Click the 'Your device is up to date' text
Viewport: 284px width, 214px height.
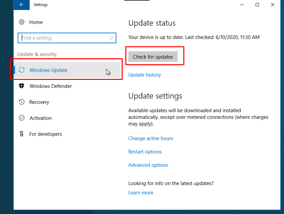[x=194, y=37]
